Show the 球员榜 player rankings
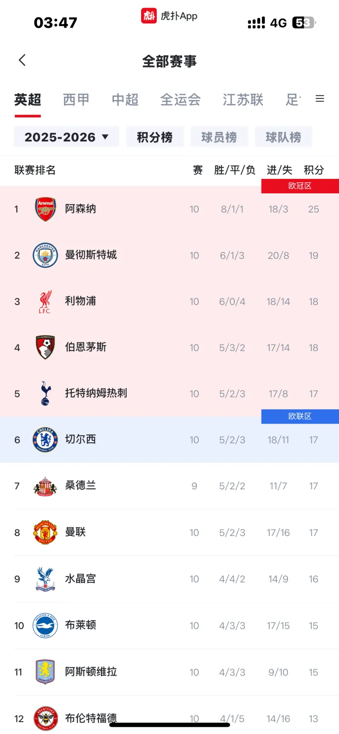Screen dimensions: 339x734 (x=219, y=137)
